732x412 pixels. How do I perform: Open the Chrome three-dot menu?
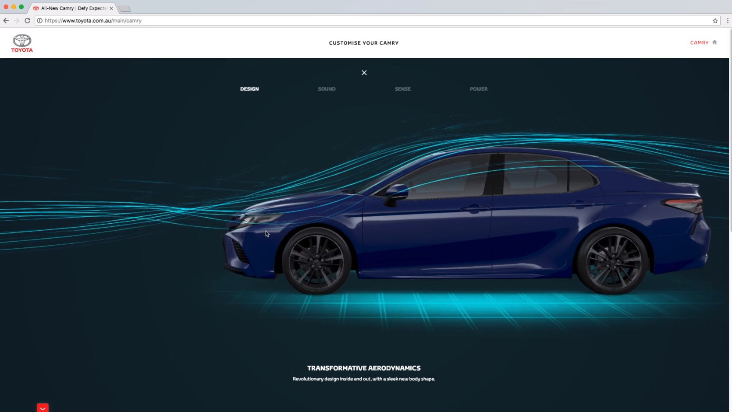click(x=728, y=21)
